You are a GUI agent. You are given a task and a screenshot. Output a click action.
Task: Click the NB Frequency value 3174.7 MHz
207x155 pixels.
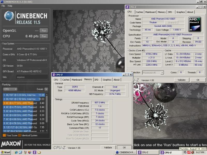tap(115, 94)
